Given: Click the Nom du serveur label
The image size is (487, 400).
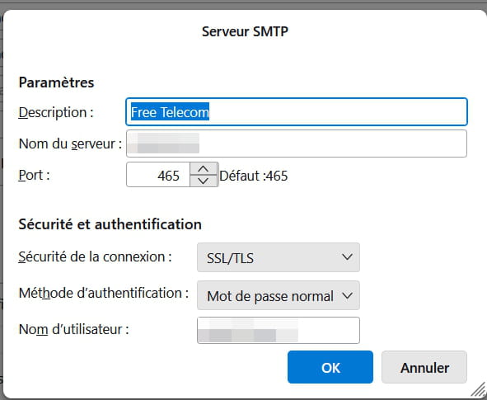Looking at the screenshot, I should 70,144.
